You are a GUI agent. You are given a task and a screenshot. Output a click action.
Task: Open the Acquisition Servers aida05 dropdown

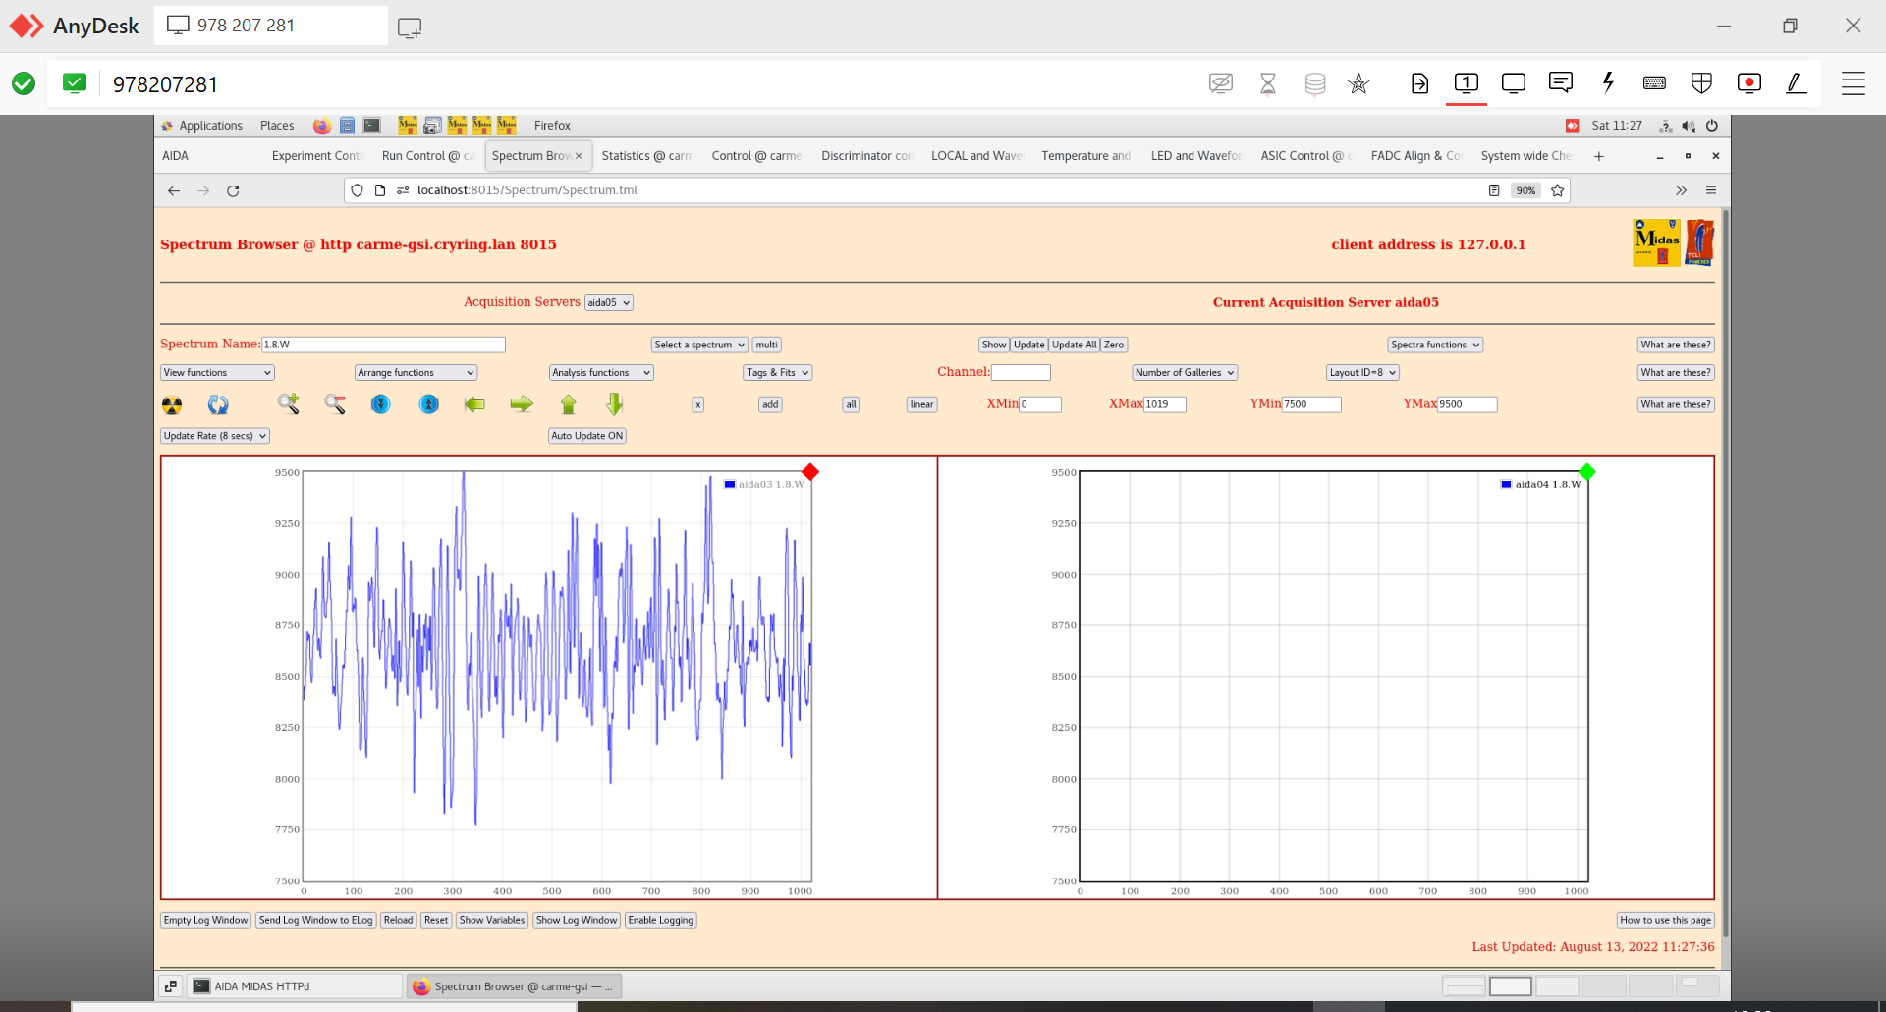[608, 303]
